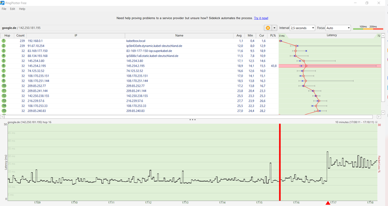Select the hop 4 green circle icon
The height and width of the screenshot is (206, 388).
click(x=3, y=56)
